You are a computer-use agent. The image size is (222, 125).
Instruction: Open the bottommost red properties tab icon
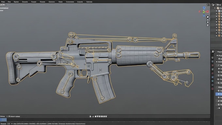tap(213, 89)
